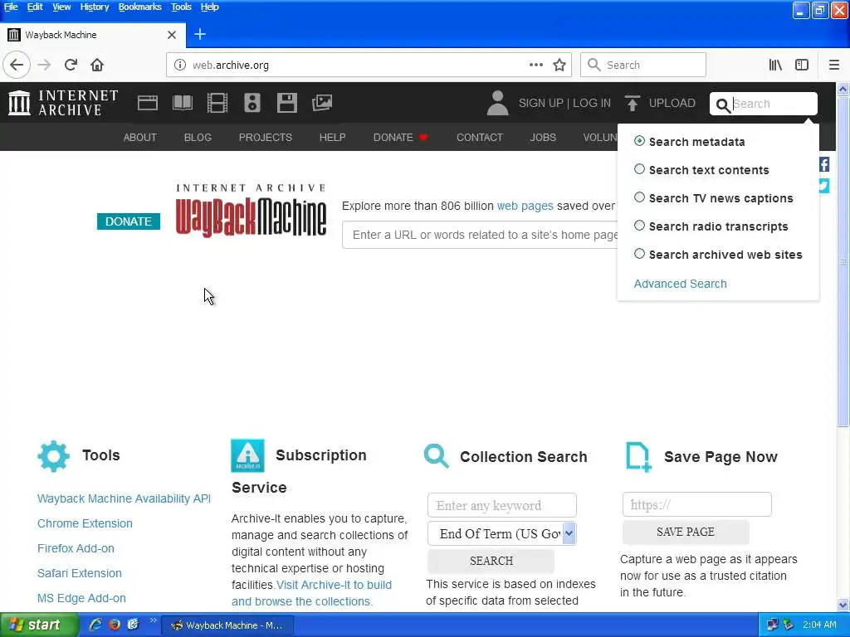Viewport: 850px width, 637px height.
Task: Go to PROJECTS in navigation
Action: click(265, 137)
